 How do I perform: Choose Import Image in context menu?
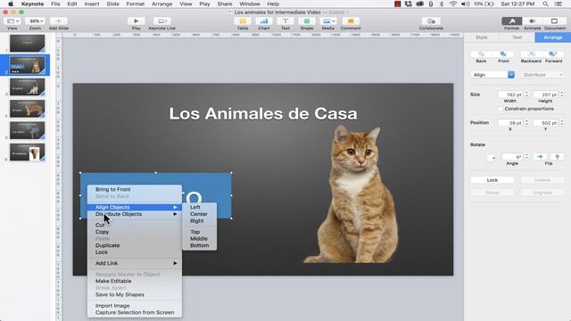pyautogui.click(x=135, y=306)
